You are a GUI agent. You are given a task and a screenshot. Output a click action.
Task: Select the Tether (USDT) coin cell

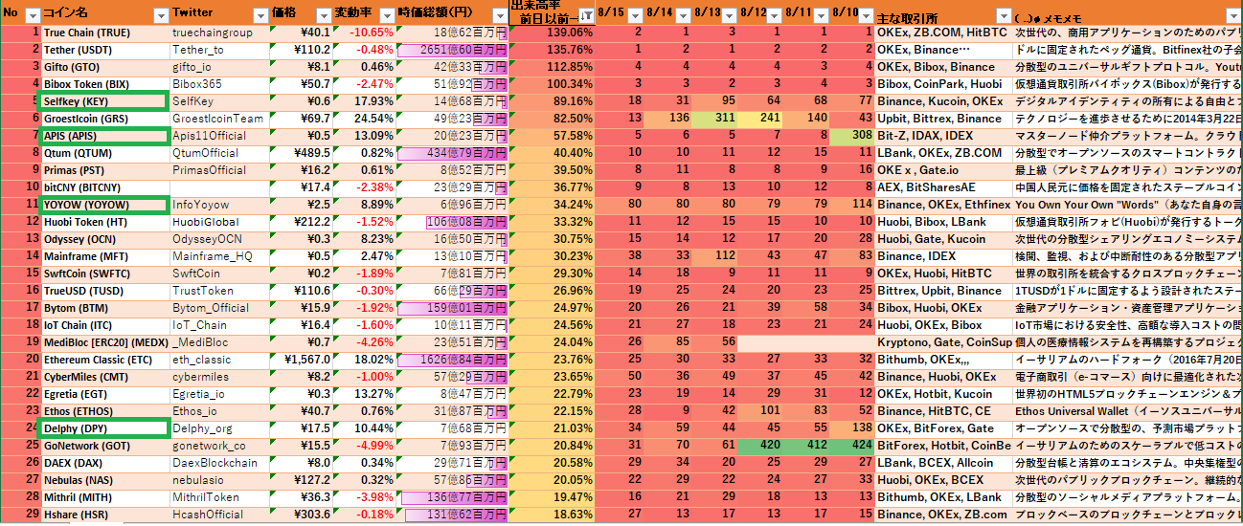coord(104,50)
